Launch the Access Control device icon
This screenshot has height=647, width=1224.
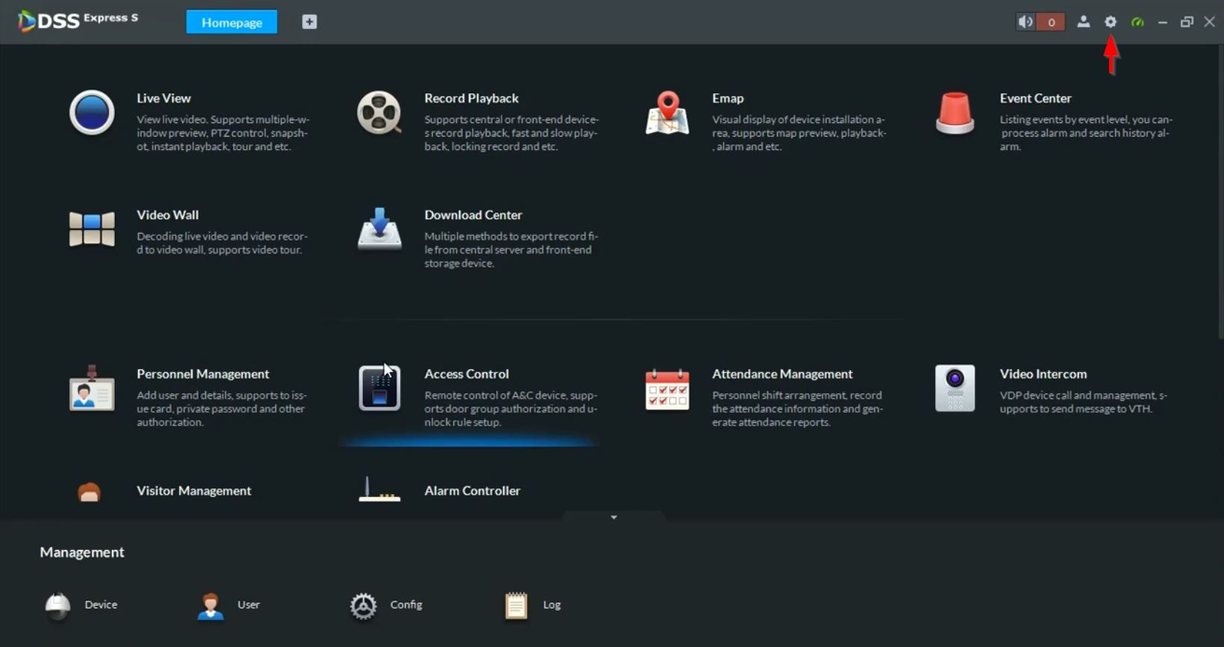379,388
